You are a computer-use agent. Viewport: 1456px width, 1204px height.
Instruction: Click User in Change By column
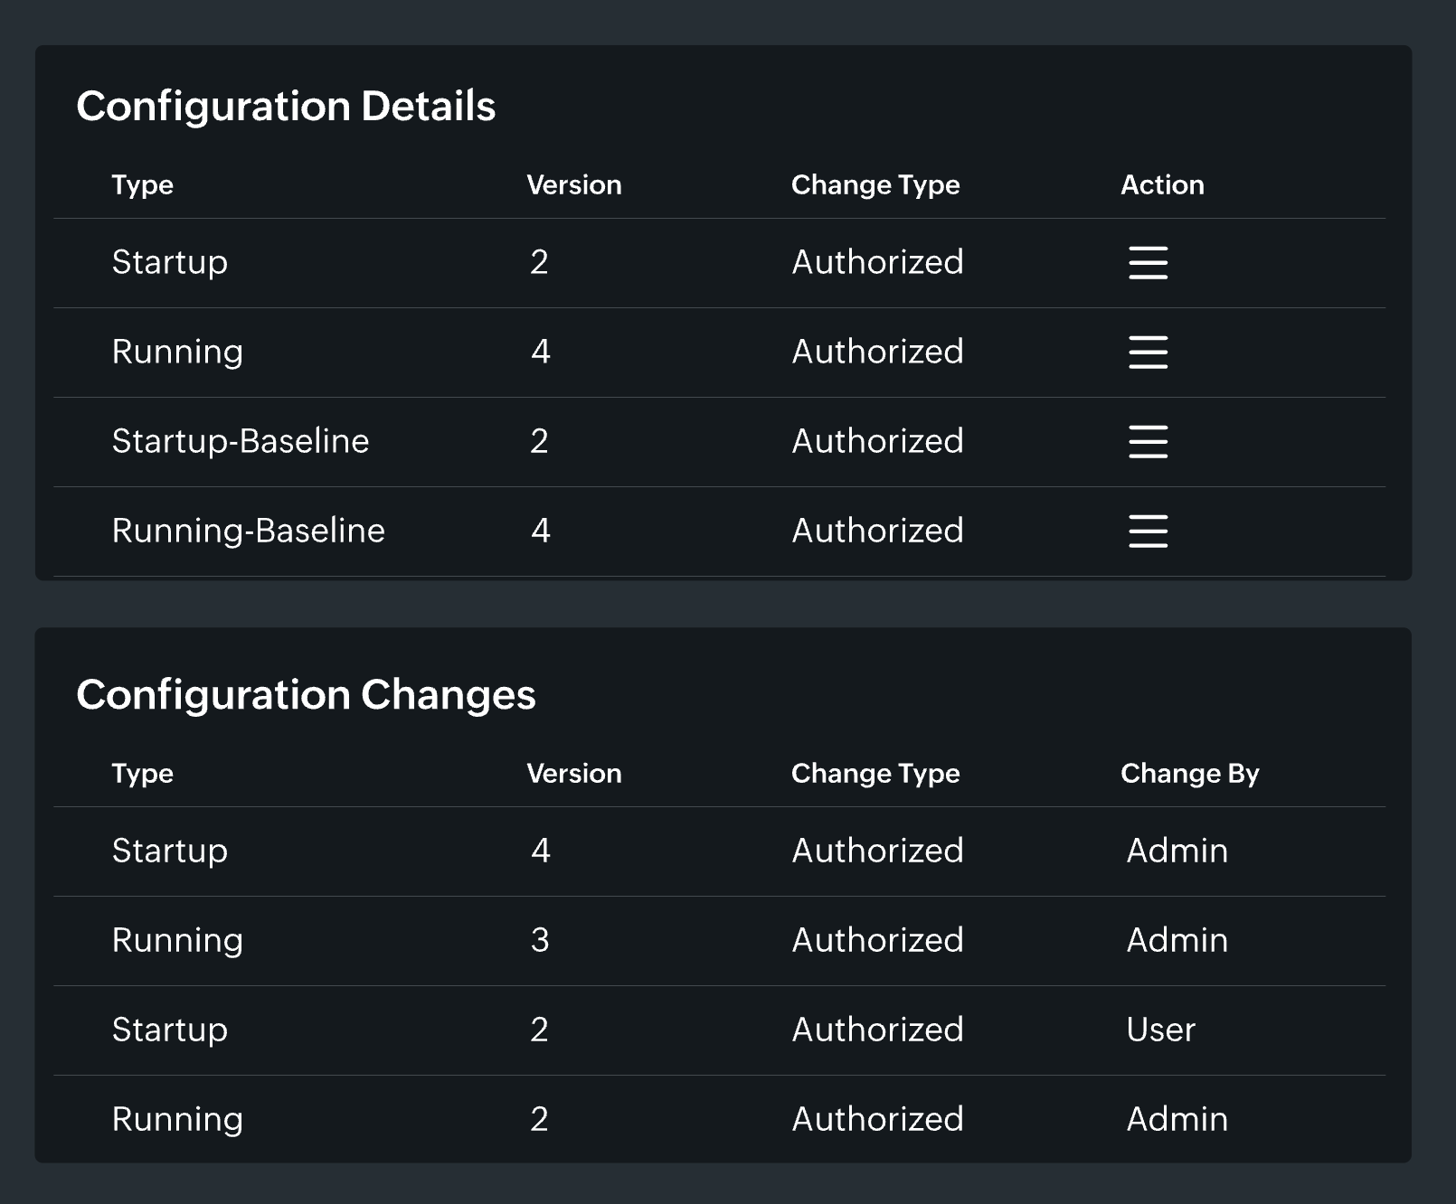tap(1160, 1030)
